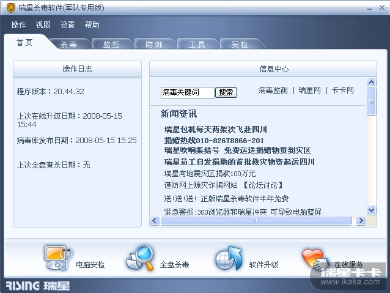Switch to the 防御 tab
The image size is (390, 293).
tap(154, 44)
